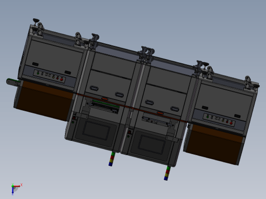Click large red emergency stop on rightmost cabinet

231,123
